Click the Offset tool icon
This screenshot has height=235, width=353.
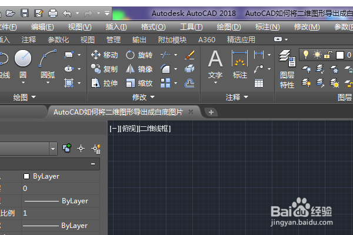point(189,83)
